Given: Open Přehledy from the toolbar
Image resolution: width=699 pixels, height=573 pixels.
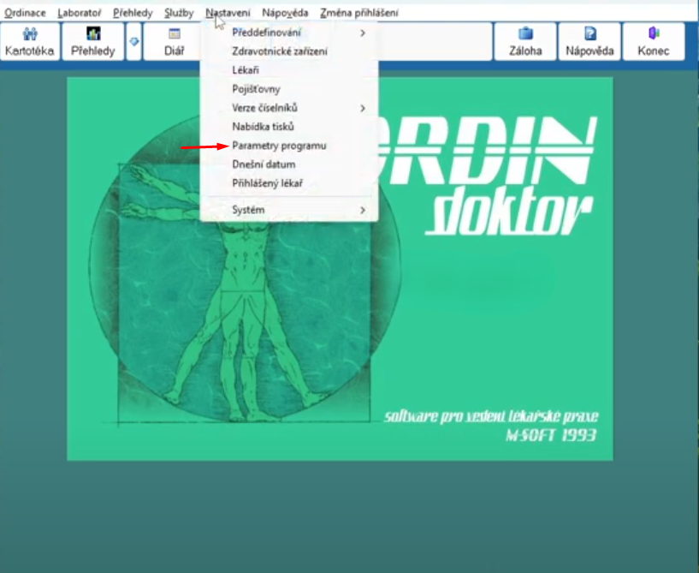Looking at the screenshot, I should tap(93, 41).
